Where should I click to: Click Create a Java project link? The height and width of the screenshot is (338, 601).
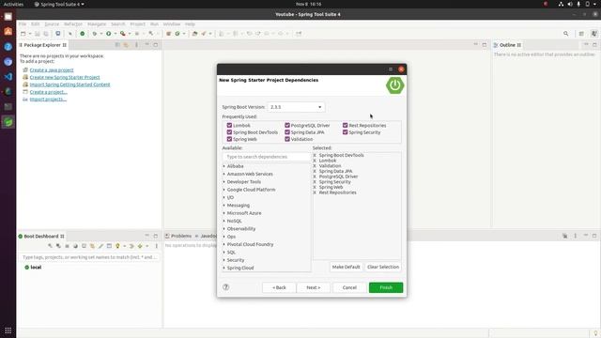coord(52,70)
